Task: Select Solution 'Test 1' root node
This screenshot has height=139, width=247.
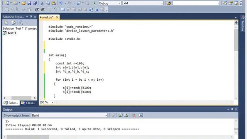Action: pos(20,28)
